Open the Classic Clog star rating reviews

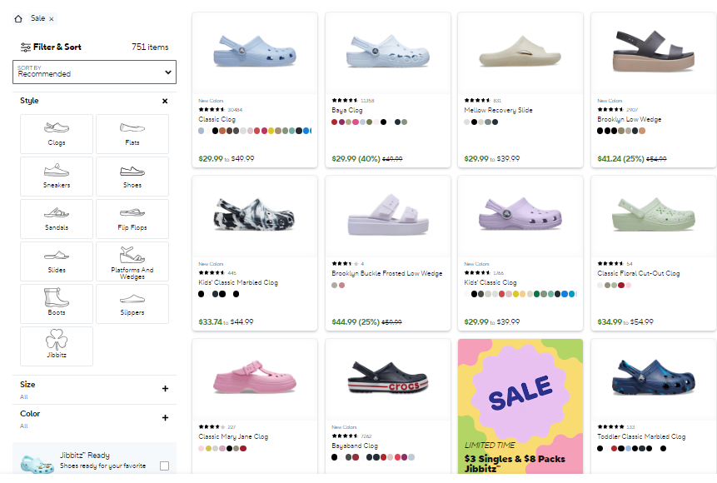212,110
